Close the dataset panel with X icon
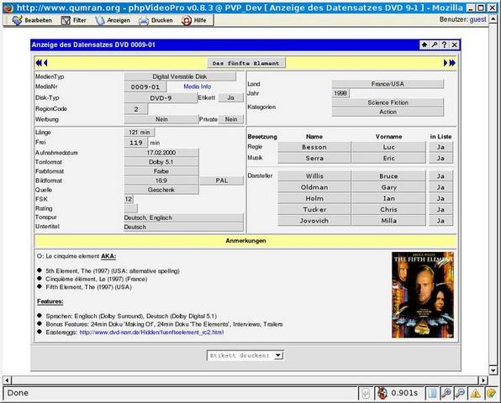The image size is (501, 403). (455, 44)
